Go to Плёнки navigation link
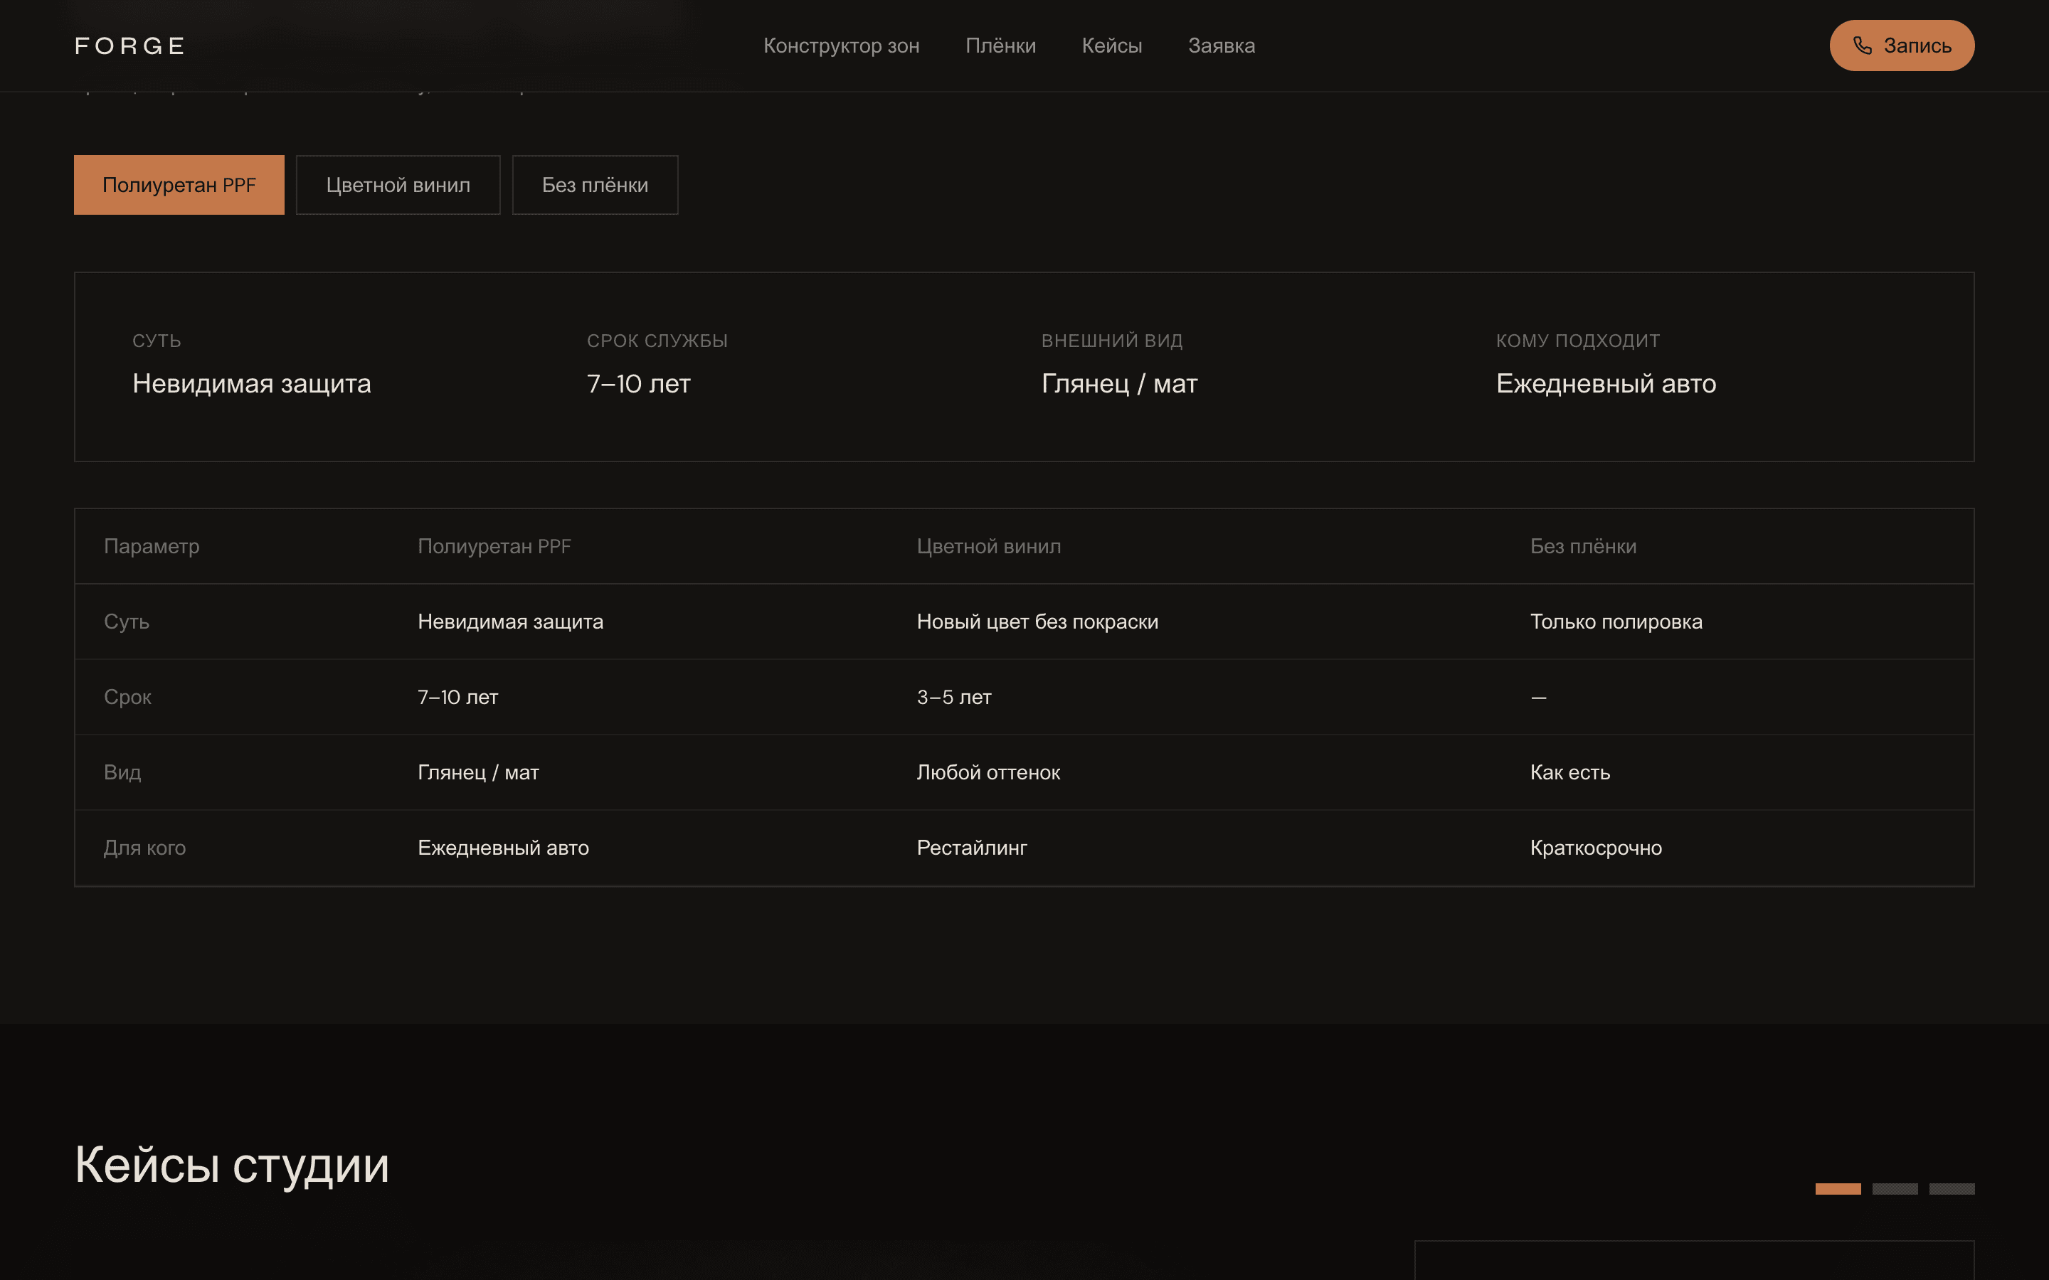Viewport: 2049px width, 1280px height. pyautogui.click(x=1000, y=46)
